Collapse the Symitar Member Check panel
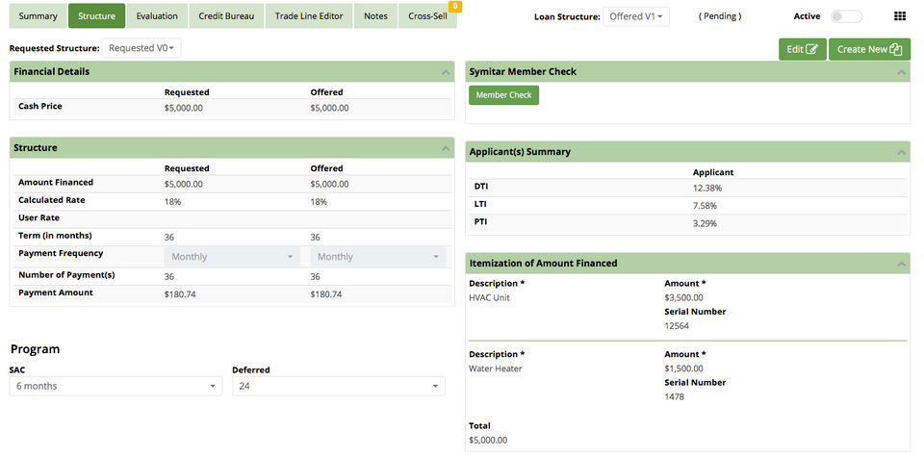 point(902,72)
